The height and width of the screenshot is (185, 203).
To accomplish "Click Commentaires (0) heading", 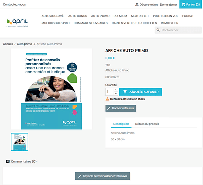I will (23, 161).
